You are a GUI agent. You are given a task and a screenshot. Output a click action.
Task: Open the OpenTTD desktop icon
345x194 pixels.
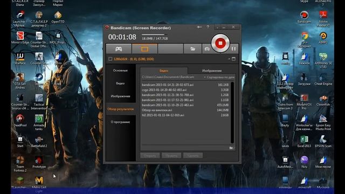[58, 17]
